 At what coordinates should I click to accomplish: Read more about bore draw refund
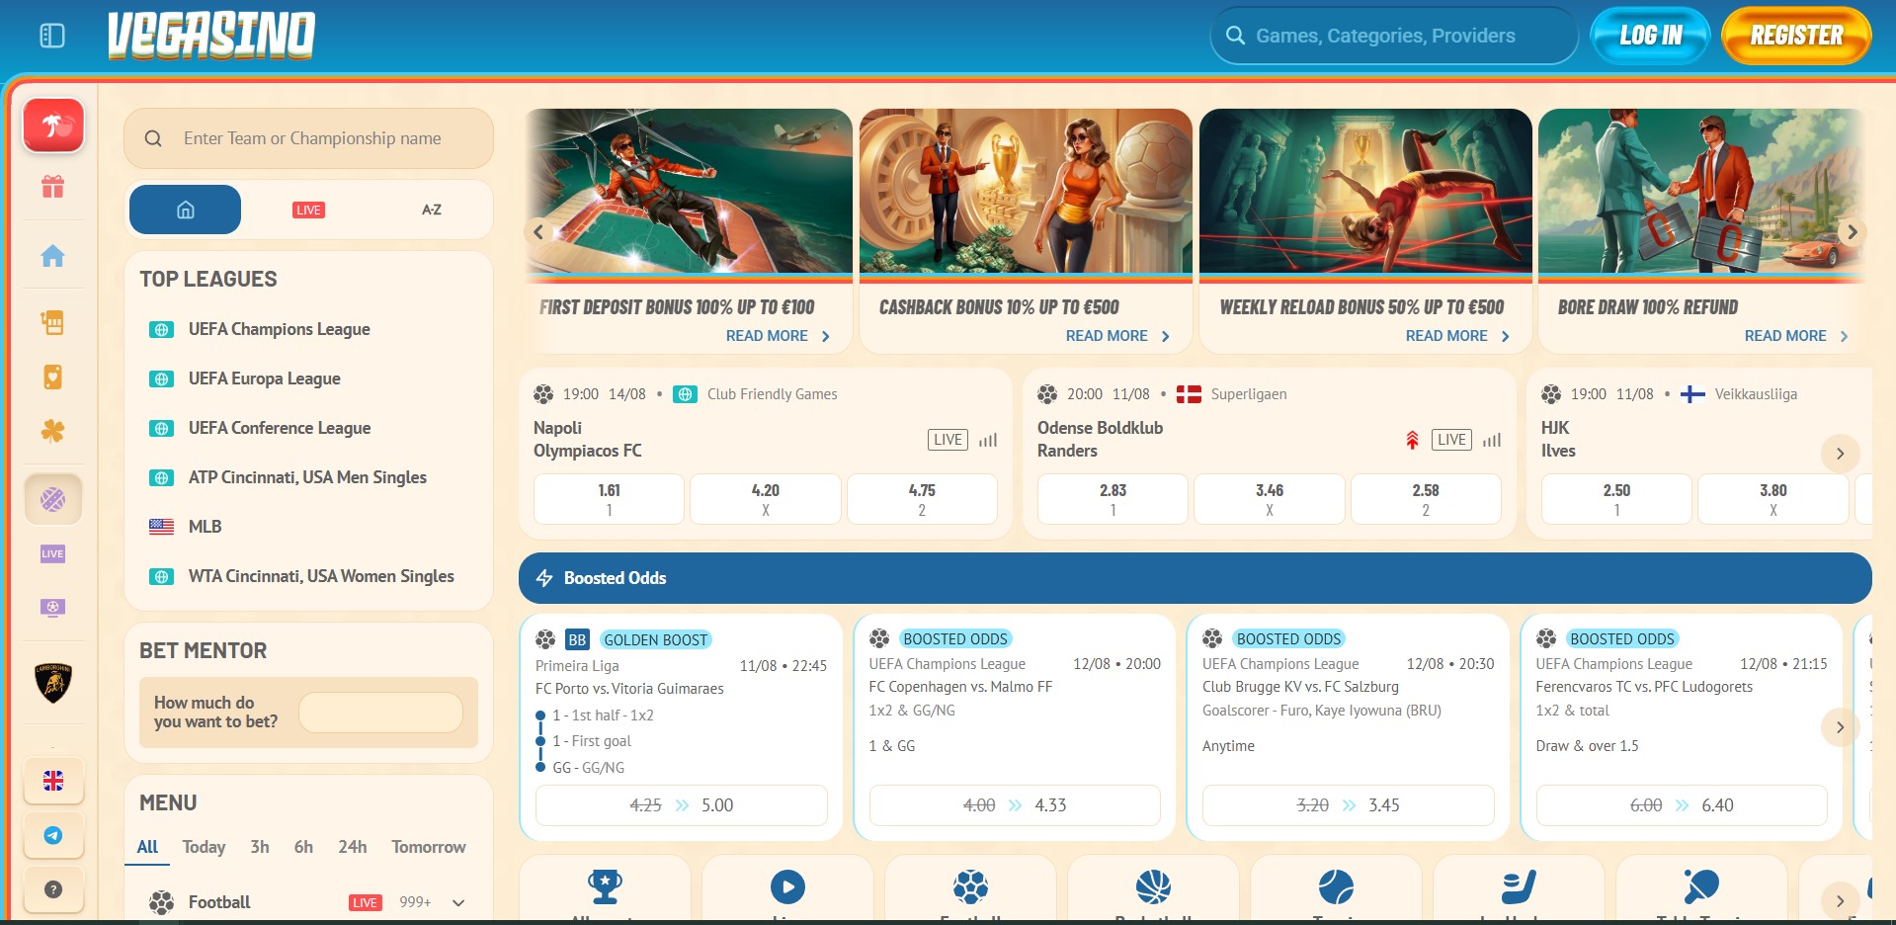click(1797, 336)
